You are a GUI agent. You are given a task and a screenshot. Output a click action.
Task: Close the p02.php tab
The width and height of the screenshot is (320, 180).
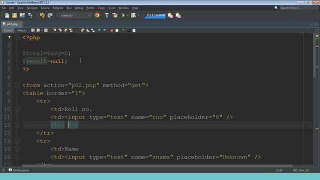pos(20,24)
